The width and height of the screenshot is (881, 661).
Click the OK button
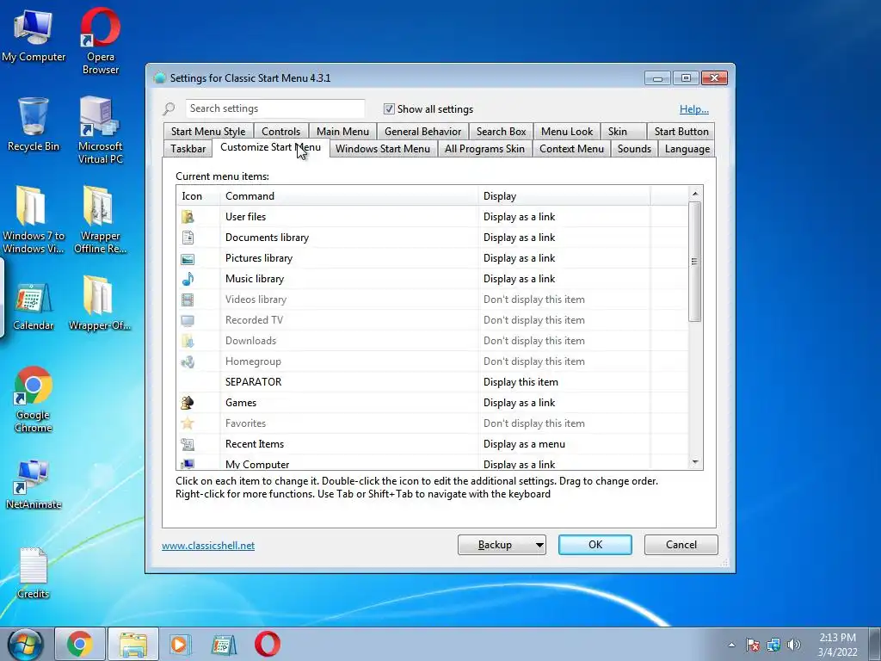click(595, 545)
